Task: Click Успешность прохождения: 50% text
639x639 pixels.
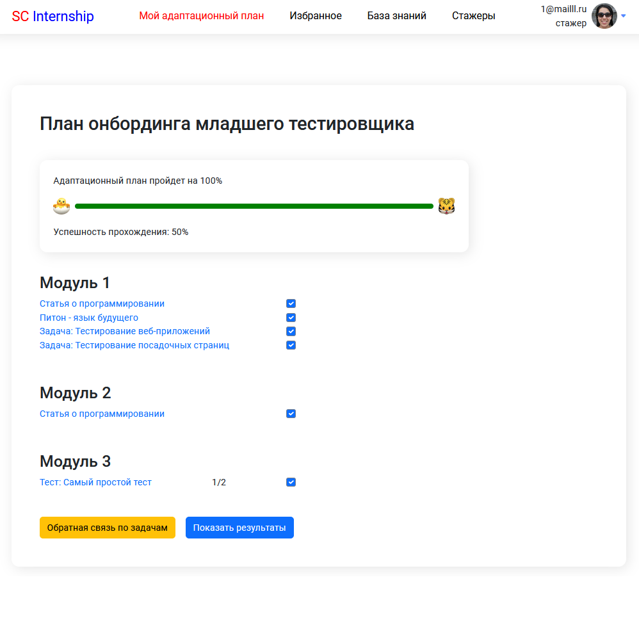Action: pyautogui.click(x=120, y=232)
